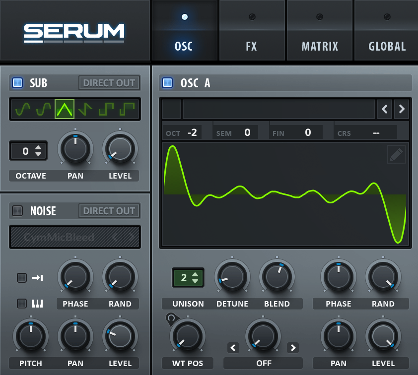The width and height of the screenshot is (418, 375).
Task: Click the NOISE section DIRECT OUT button
Action: pos(109,211)
